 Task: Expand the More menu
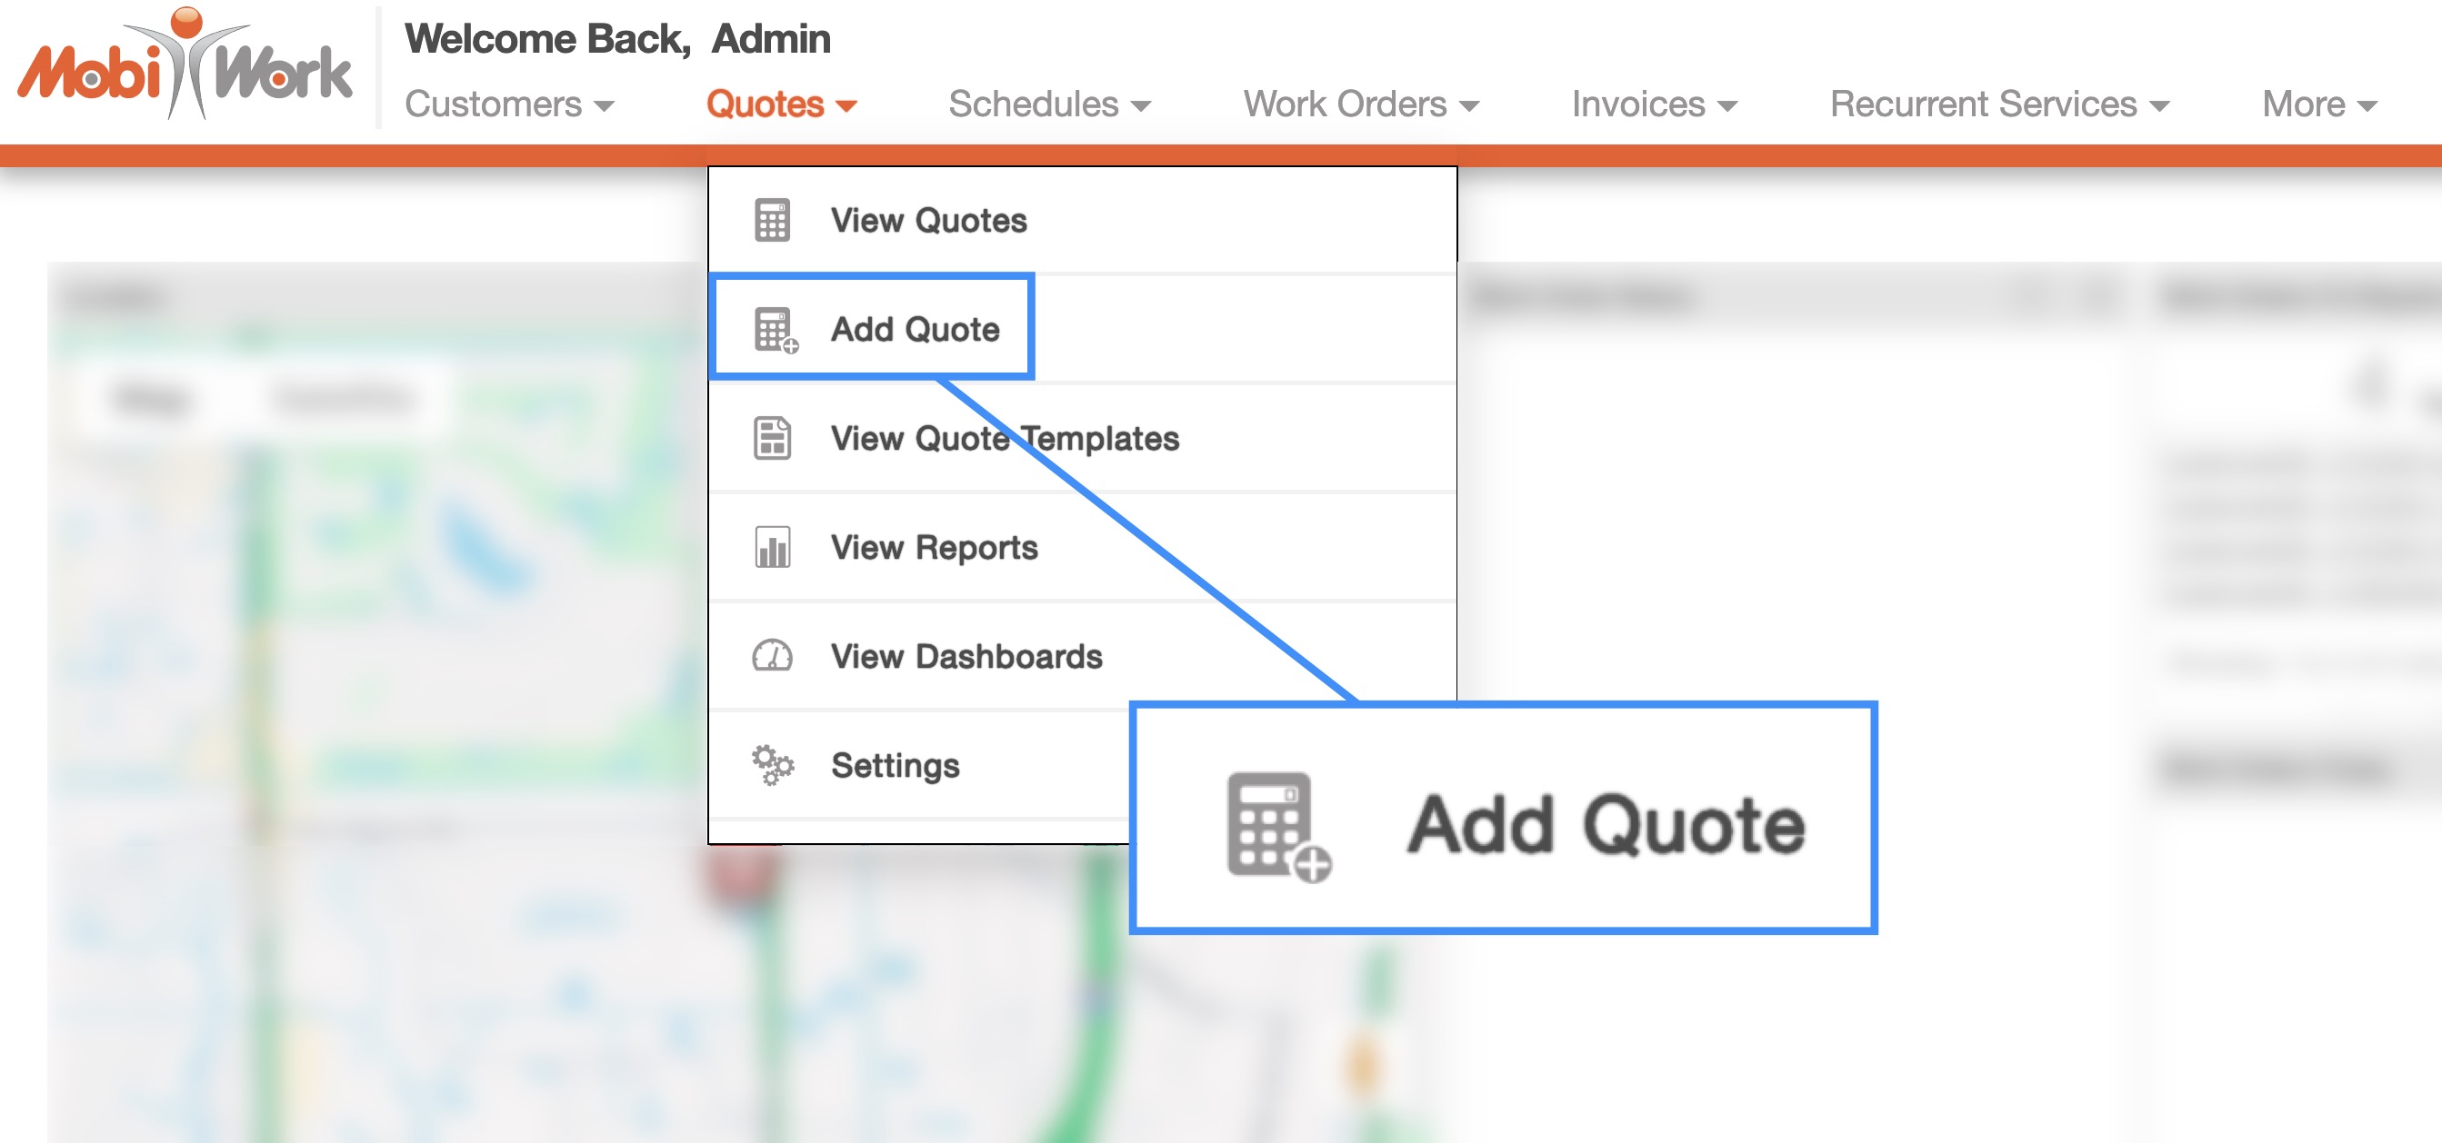click(2317, 104)
